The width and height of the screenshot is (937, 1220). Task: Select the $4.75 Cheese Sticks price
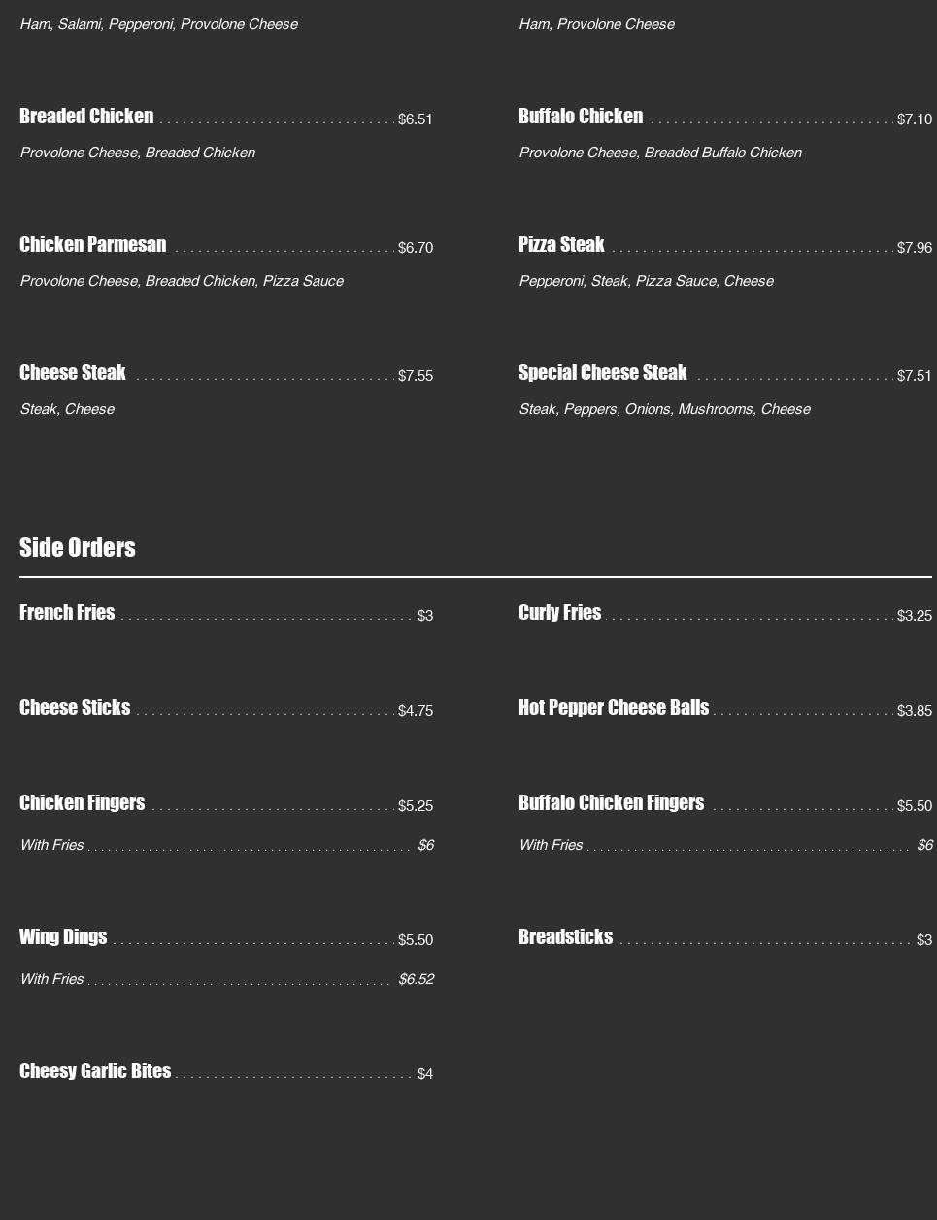[416, 711]
